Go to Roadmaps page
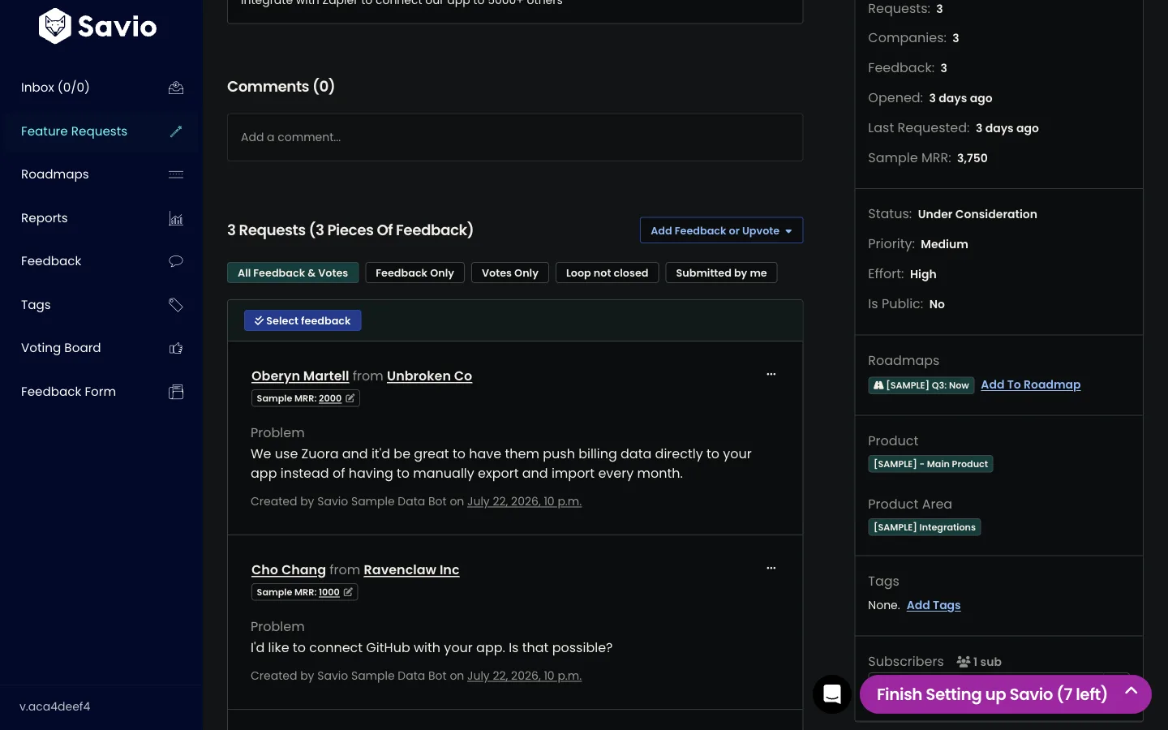The image size is (1168, 730). click(x=55, y=174)
